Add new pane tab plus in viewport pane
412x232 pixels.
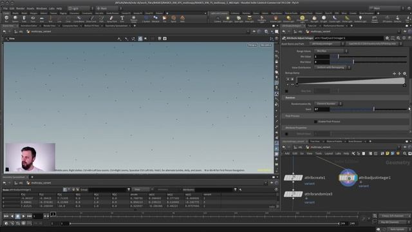pyautogui.click(x=135, y=26)
